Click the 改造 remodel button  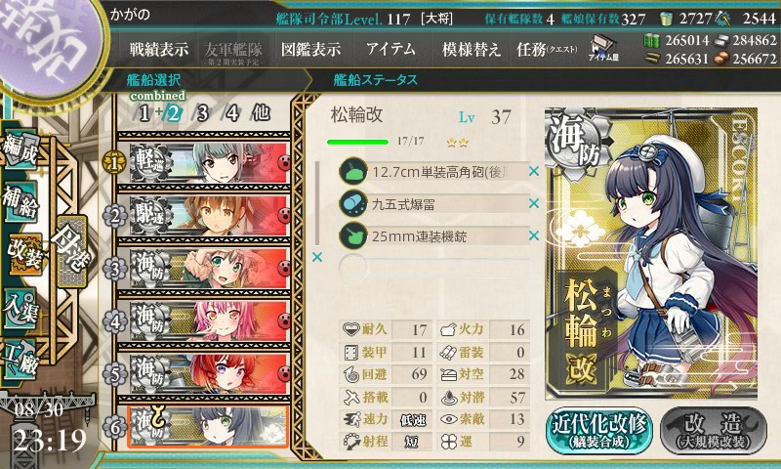(x=714, y=431)
